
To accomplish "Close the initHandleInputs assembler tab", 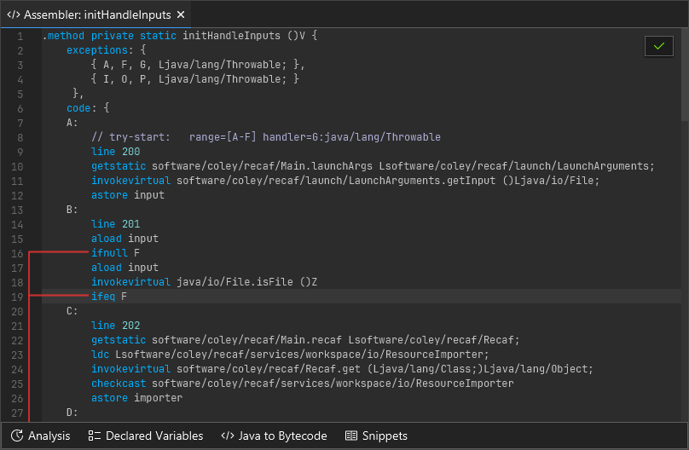I will [x=181, y=14].
